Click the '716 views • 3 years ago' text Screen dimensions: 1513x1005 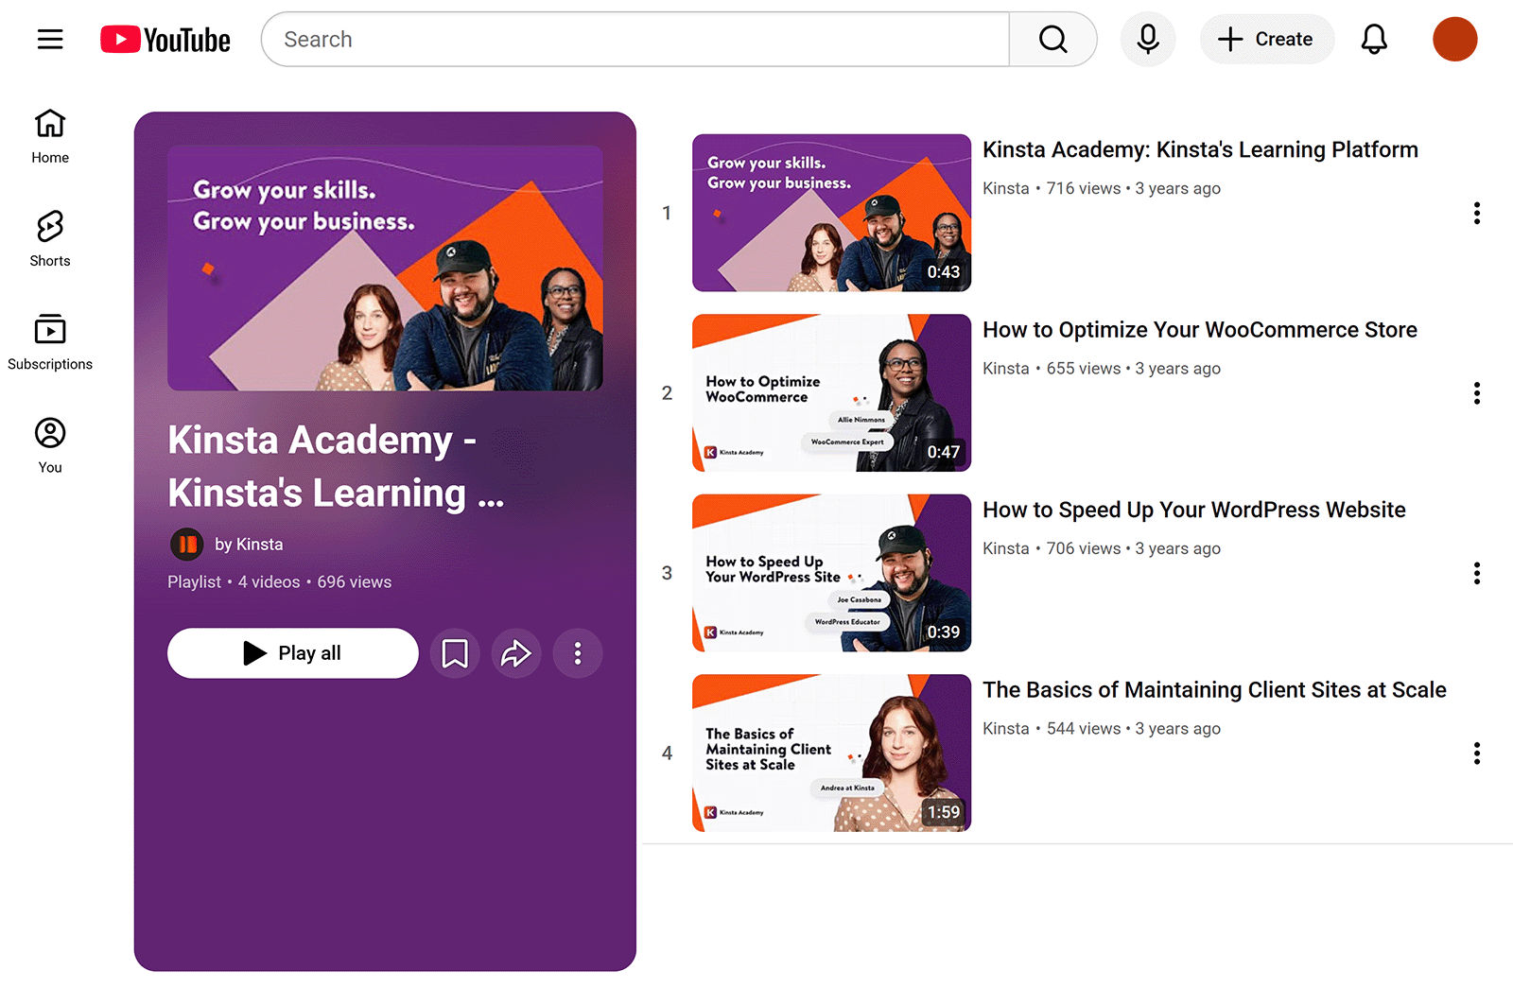click(1133, 188)
